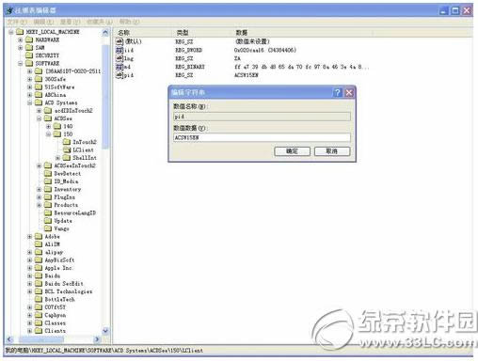Viewport: 478px width, 361px height.
Task: Click the 数值数据 field containing ACSW15EN
Action: [x=262, y=137]
